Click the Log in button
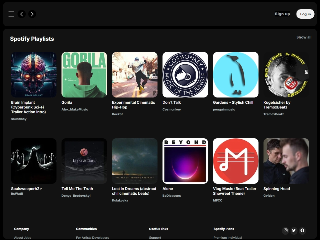The width and height of the screenshot is (320, 240). (x=305, y=14)
